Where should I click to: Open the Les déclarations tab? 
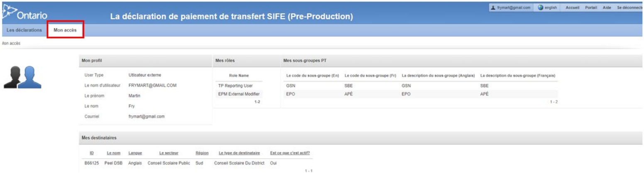pyautogui.click(x=24, y=30)
